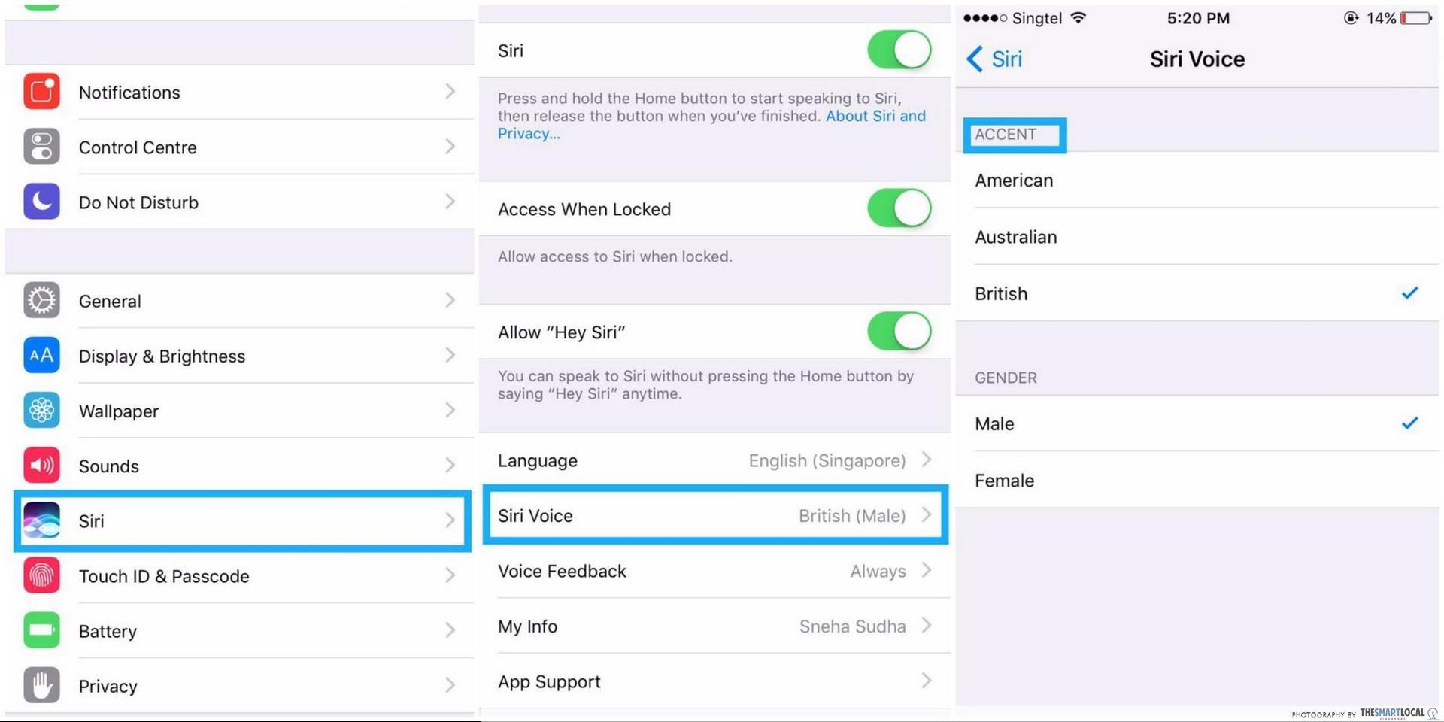Toggle the Allow "Hey Siri" switch
This screenshot has height=722, width=1444.
pos(899,332)
